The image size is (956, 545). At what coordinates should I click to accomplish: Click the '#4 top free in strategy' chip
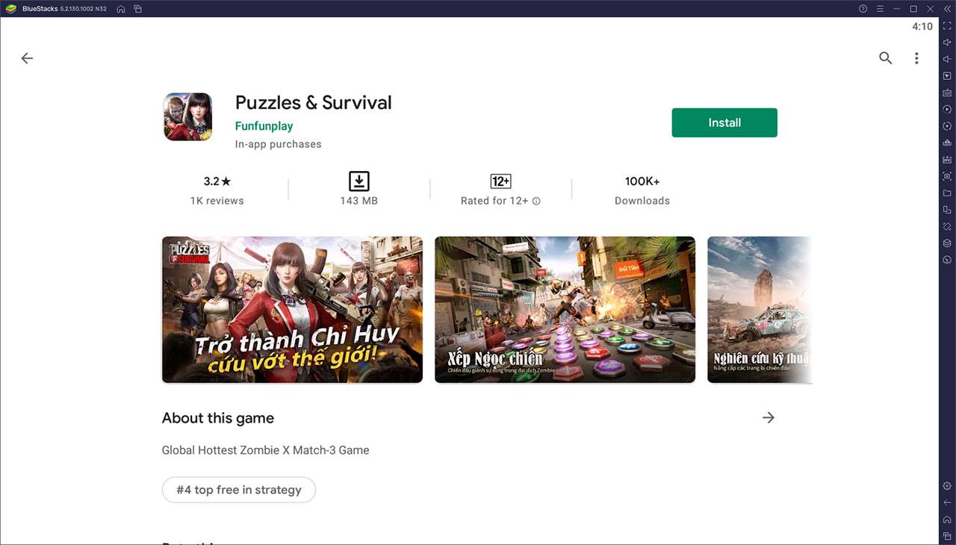click(239, 490)
